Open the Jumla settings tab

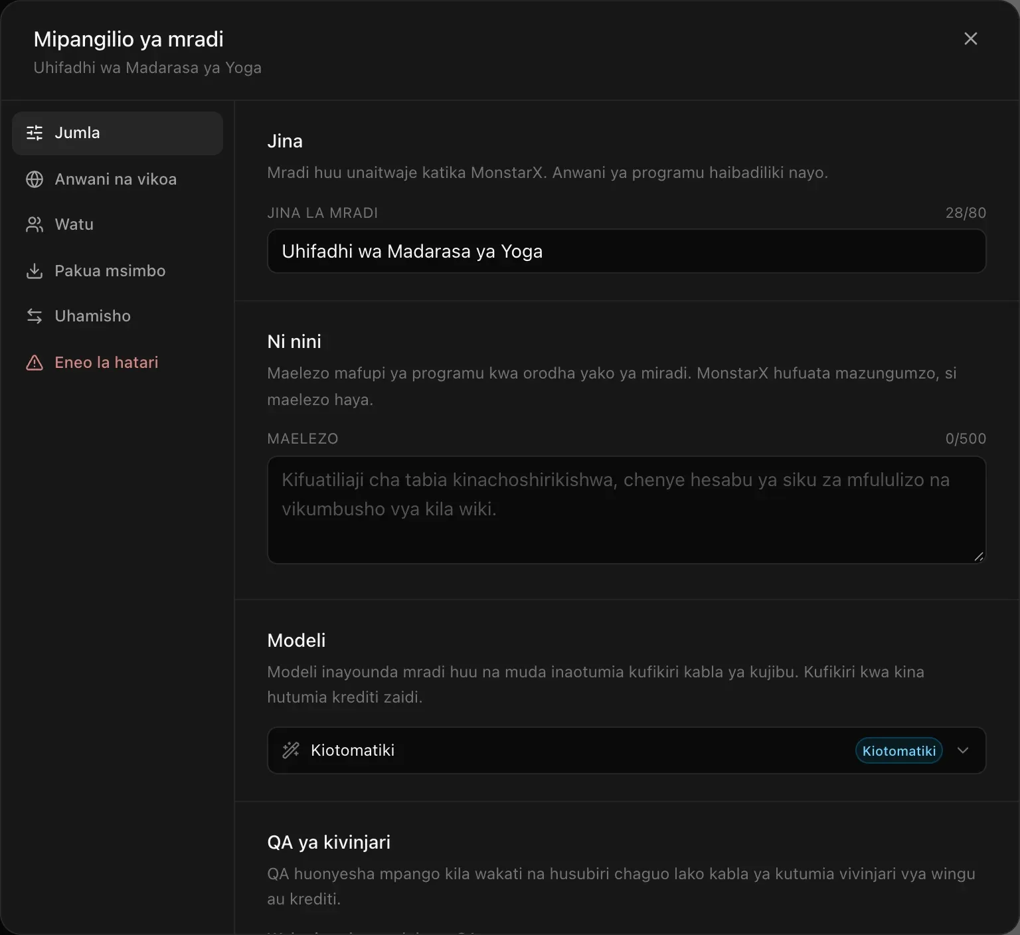(x=118, y=133)
